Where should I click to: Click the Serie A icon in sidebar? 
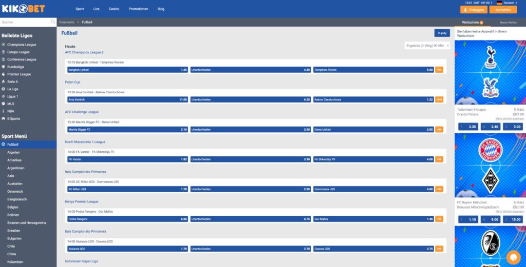click(4, 81)
